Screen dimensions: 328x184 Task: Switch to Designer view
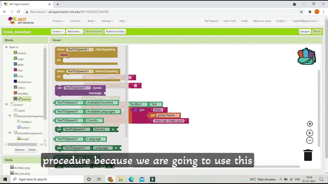coord(305,31)
